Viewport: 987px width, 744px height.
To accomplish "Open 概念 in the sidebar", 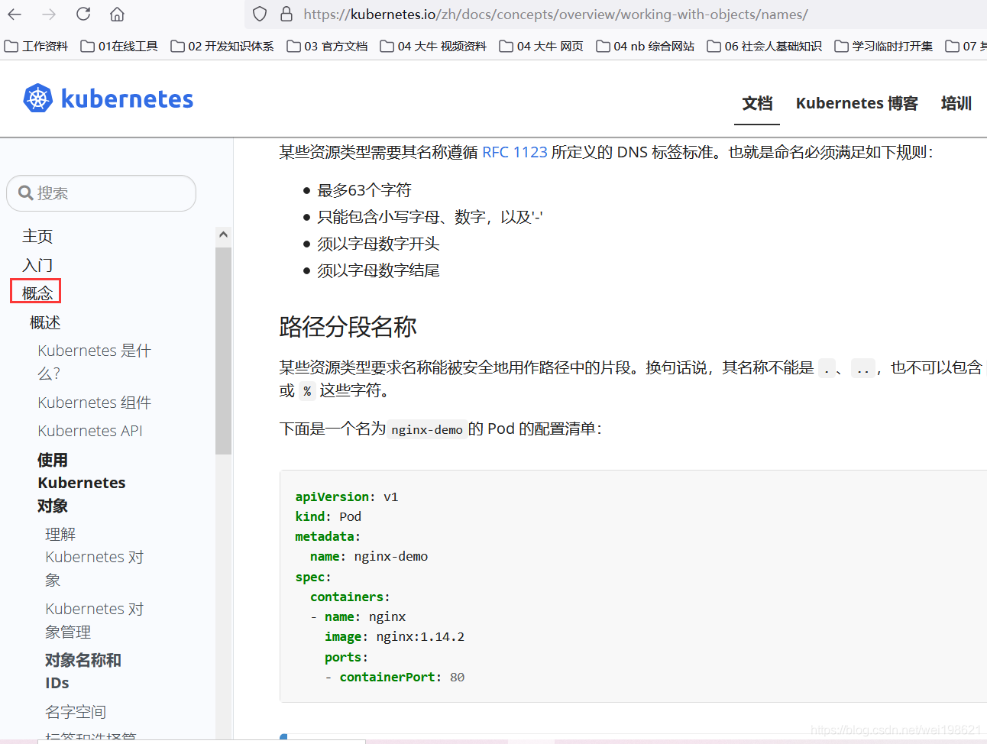I will (37, 293).
